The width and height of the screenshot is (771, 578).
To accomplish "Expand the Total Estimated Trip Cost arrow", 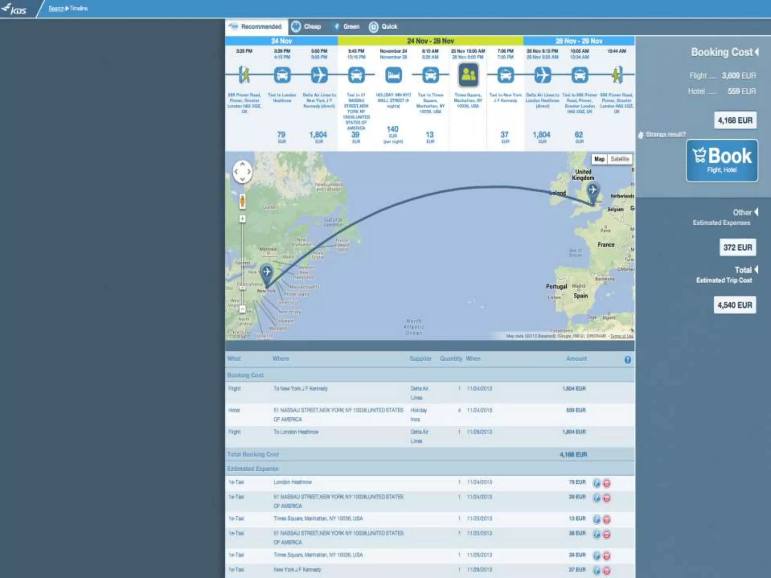I will pos(756,270).
